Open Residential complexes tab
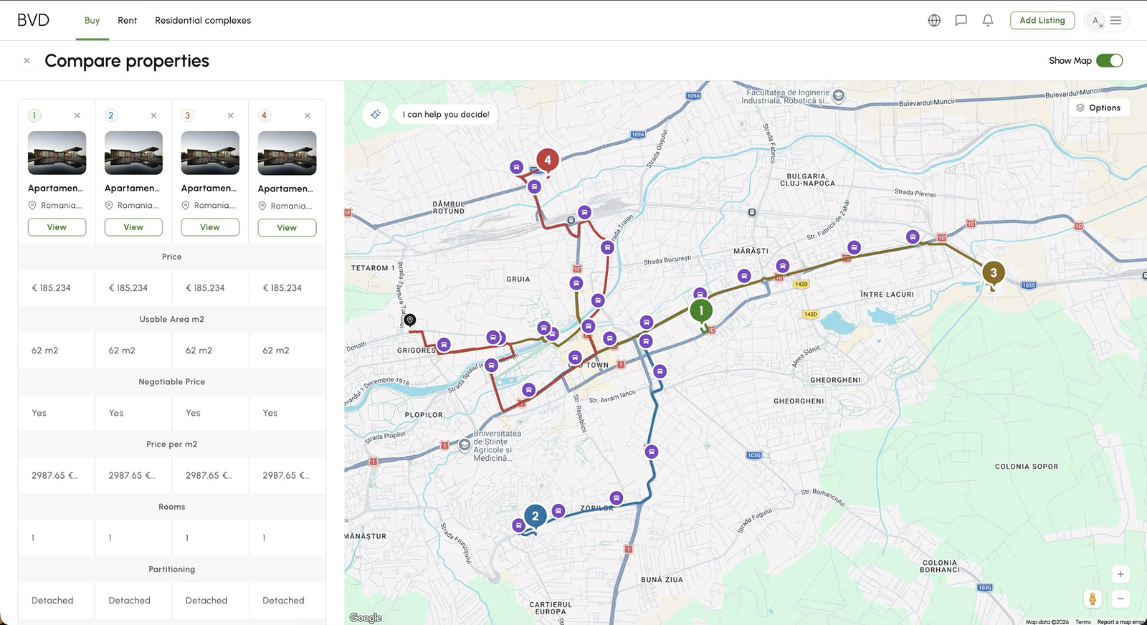 point(203,20)
